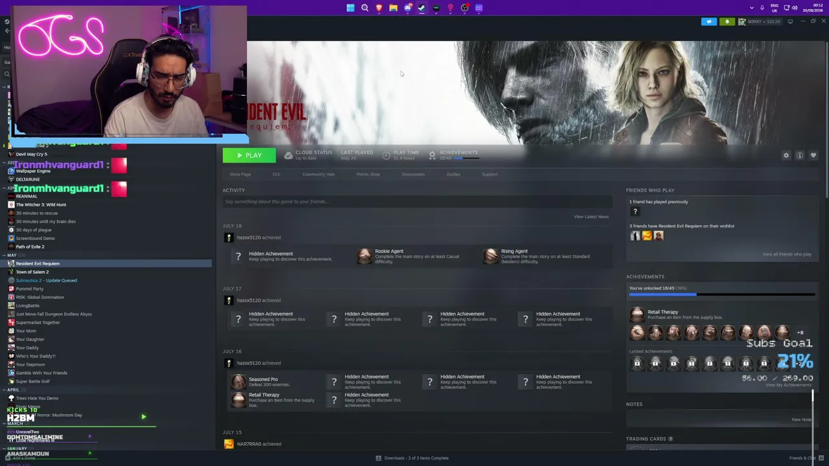Screen dimensions: 829x466
Task: Open the Guides tab
Action: (453, 174)
